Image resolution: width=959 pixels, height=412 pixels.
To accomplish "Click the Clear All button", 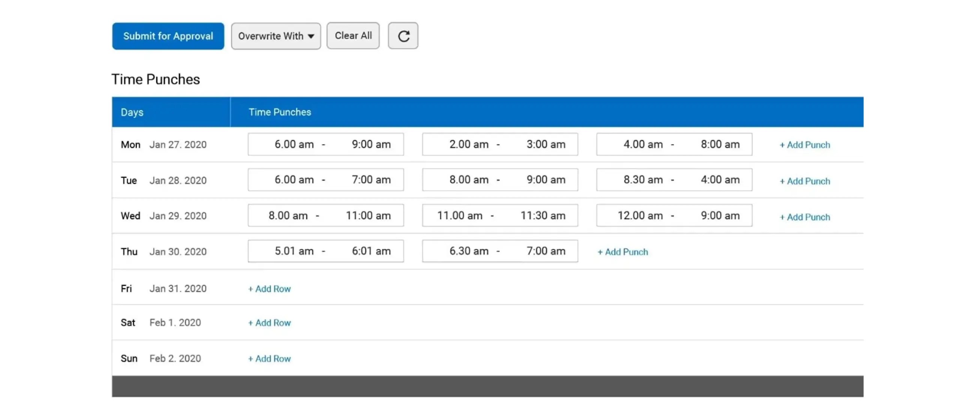I will [353, 36].
